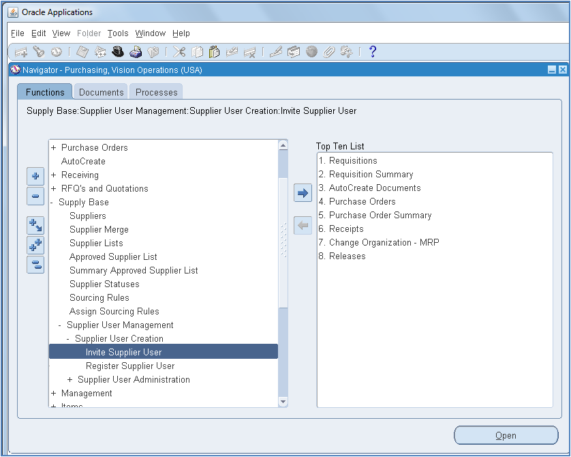
Task: Click the Clear Record eraser icon
Action: click(232, 52)
